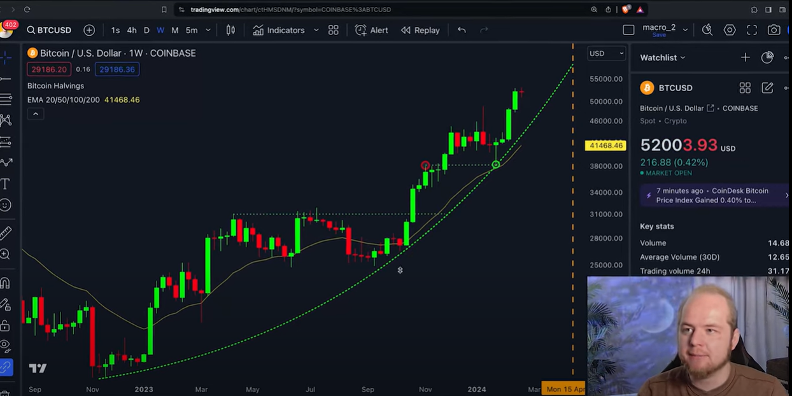Select the 1s timeframe
The height and width of the screenshot is (396, 792).
click(x=115, y=30)
